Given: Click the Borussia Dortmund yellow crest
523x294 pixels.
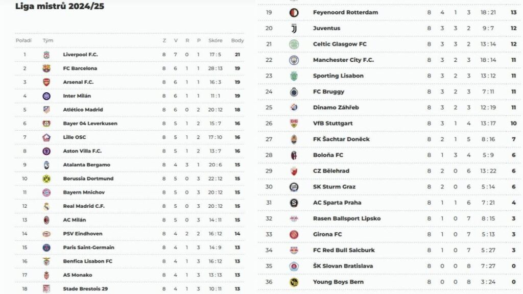Looking at the screenshot, I should click(46, 179).
